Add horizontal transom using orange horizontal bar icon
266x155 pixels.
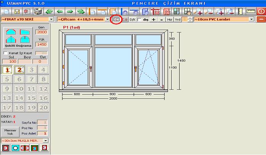102,12
